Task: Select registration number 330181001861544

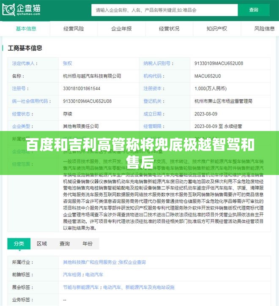Action: tap(82, 88)
